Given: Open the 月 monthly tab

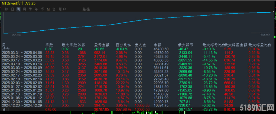Looking at the screenshot, I should pyautogui.click(x=24, y=9).
